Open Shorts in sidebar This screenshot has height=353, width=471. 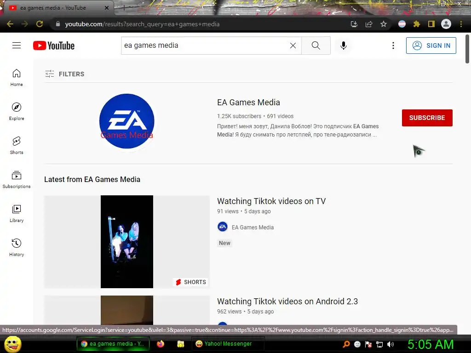pos(17,146)
